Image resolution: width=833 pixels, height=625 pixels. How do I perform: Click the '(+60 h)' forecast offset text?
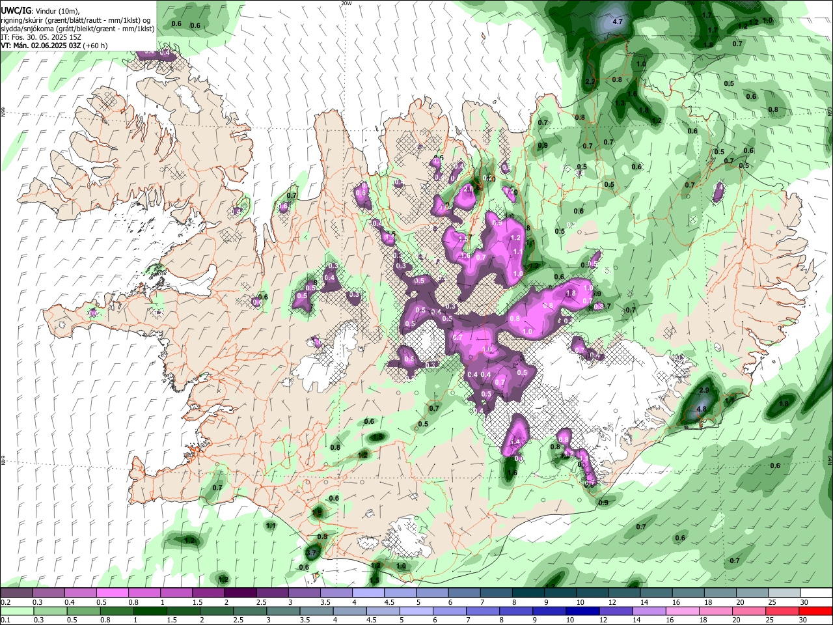pos(95,46)
